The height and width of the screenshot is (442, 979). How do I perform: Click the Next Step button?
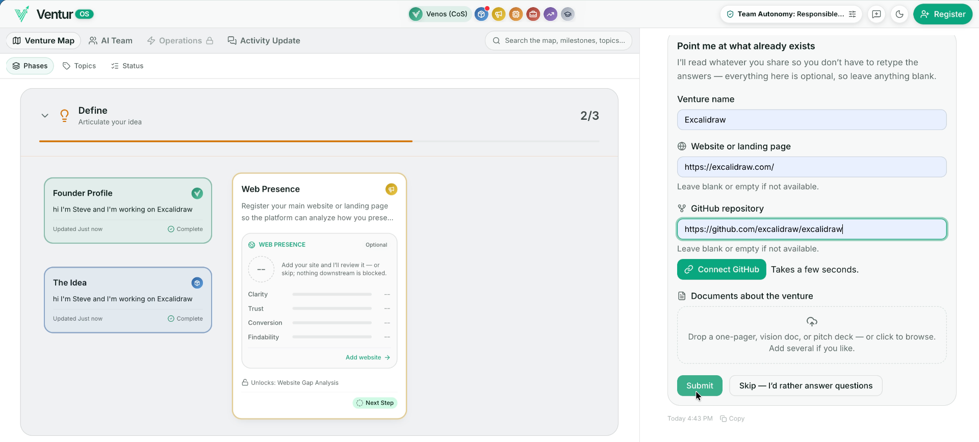[x=375, y=403]
